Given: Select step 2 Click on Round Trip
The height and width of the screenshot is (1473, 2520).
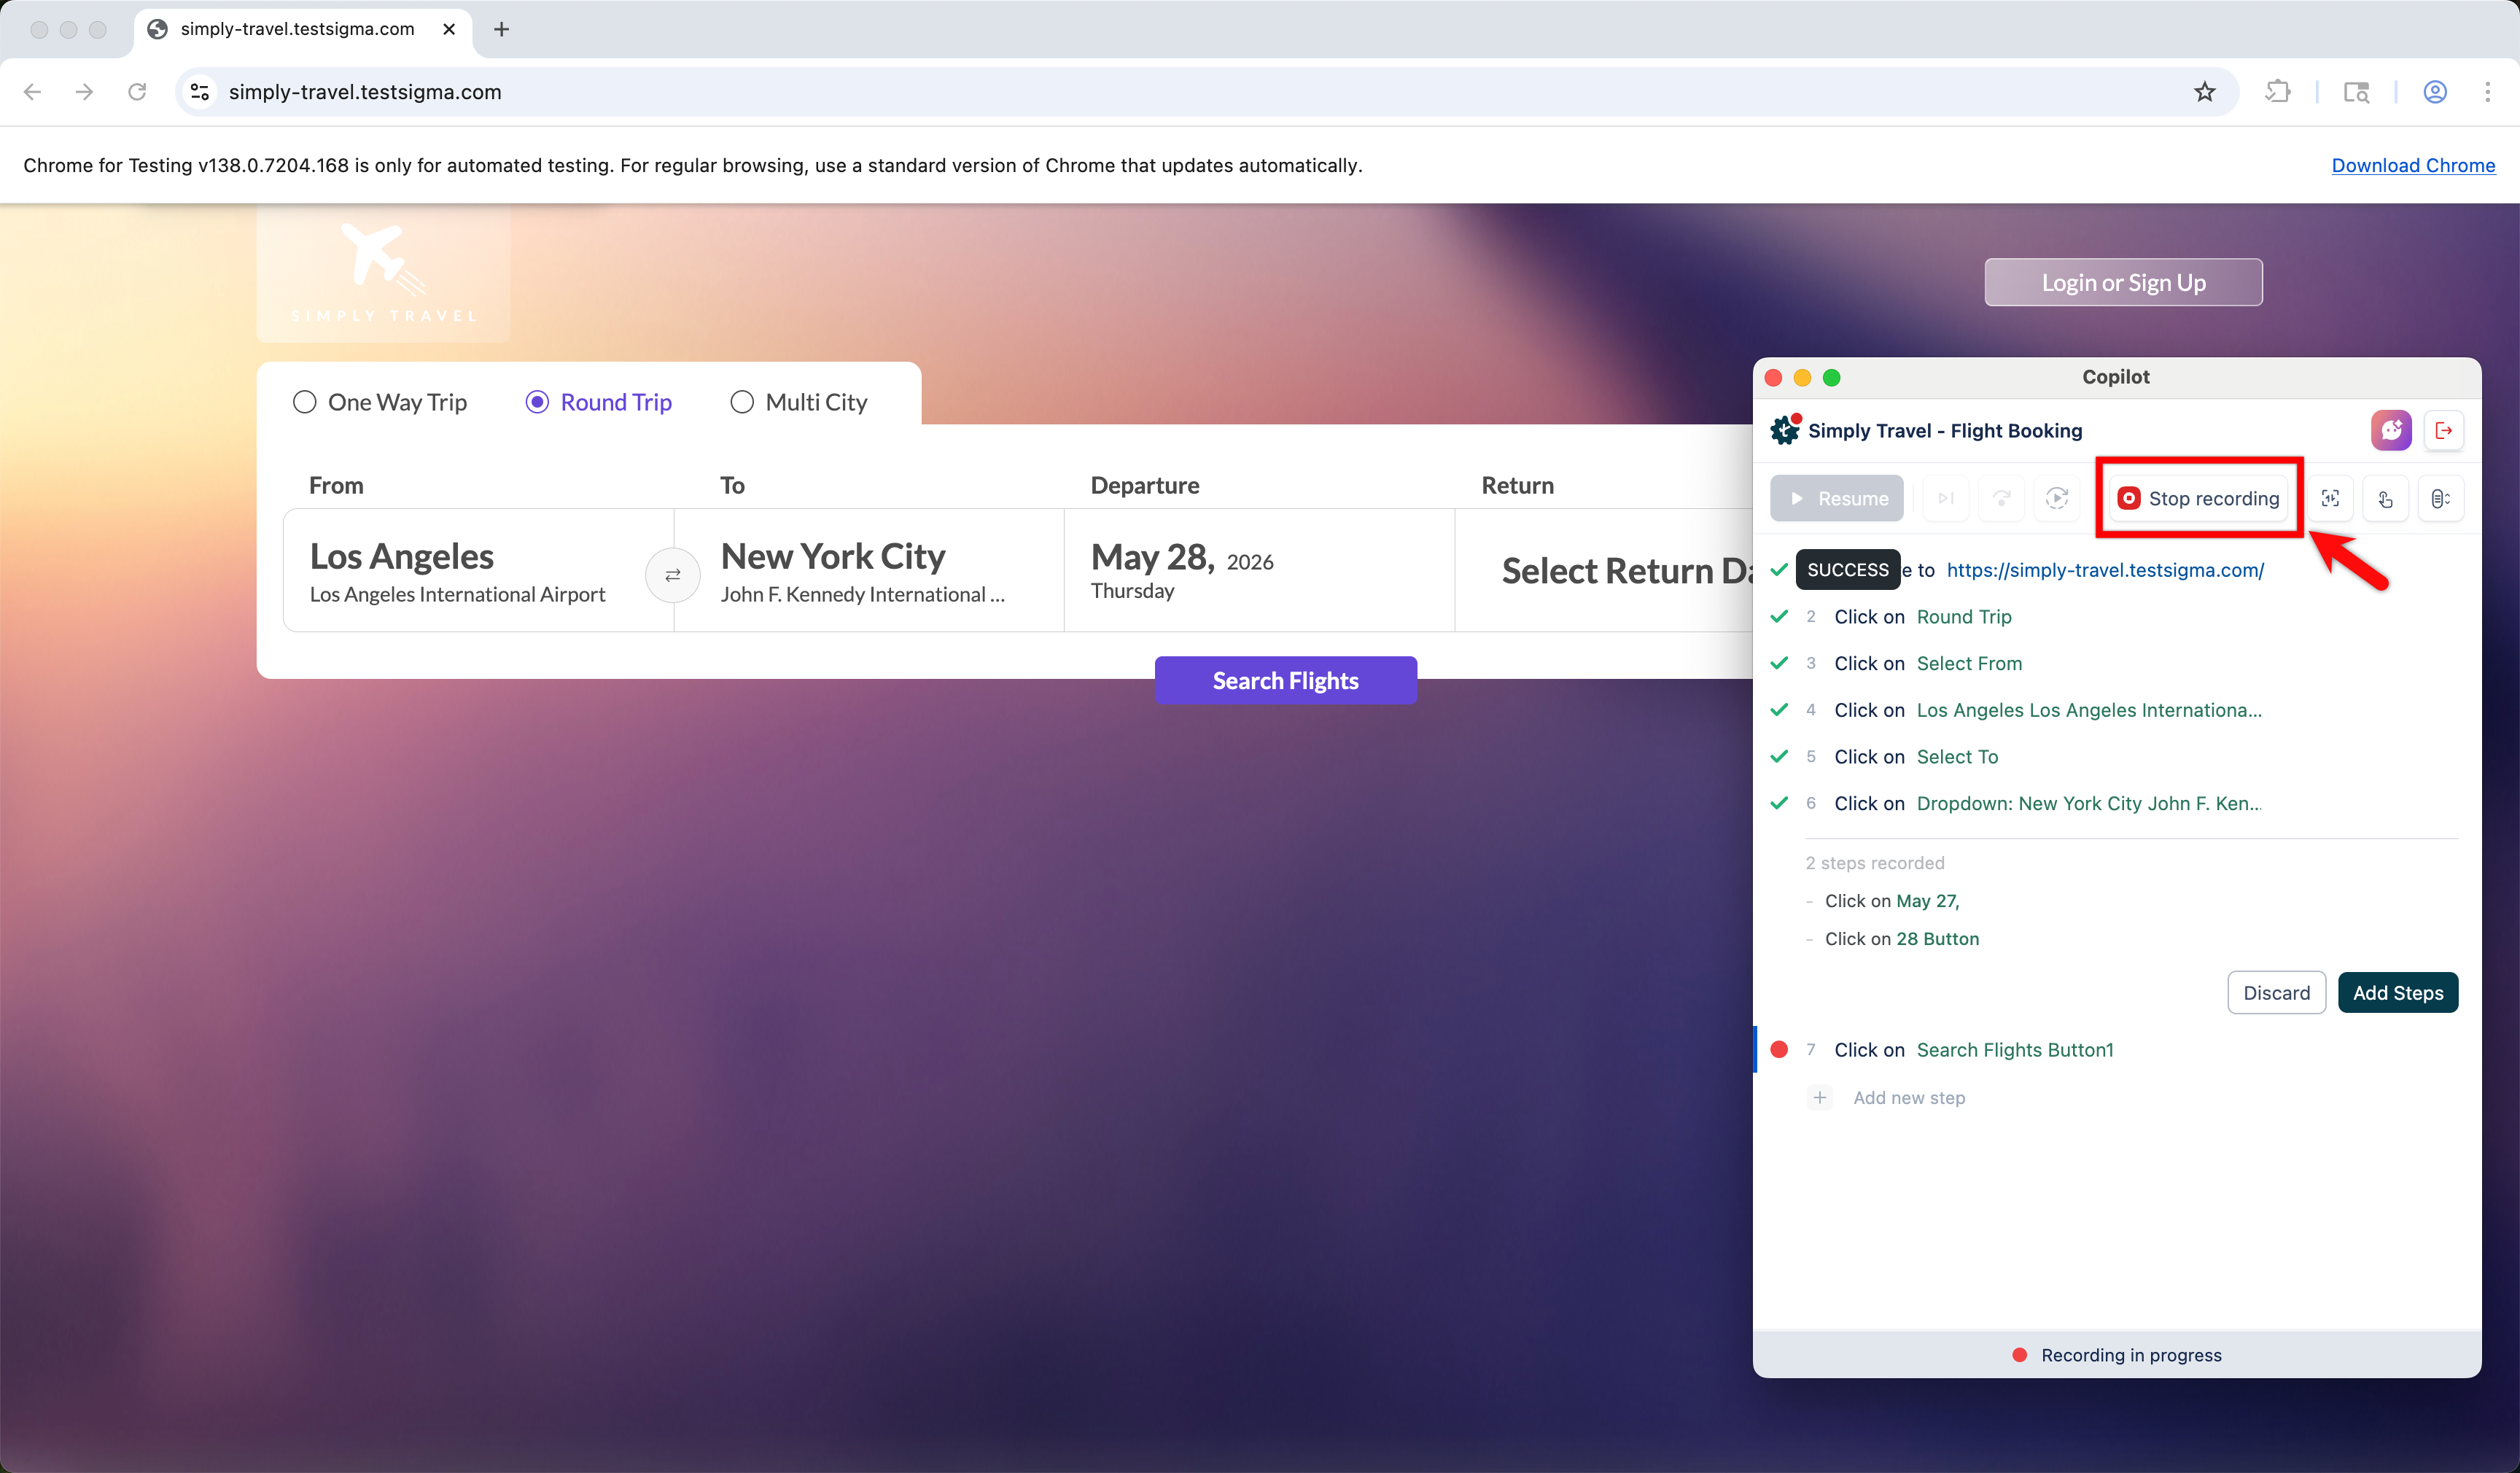Looking at the screenshot, I should (x=2118, y=617).
